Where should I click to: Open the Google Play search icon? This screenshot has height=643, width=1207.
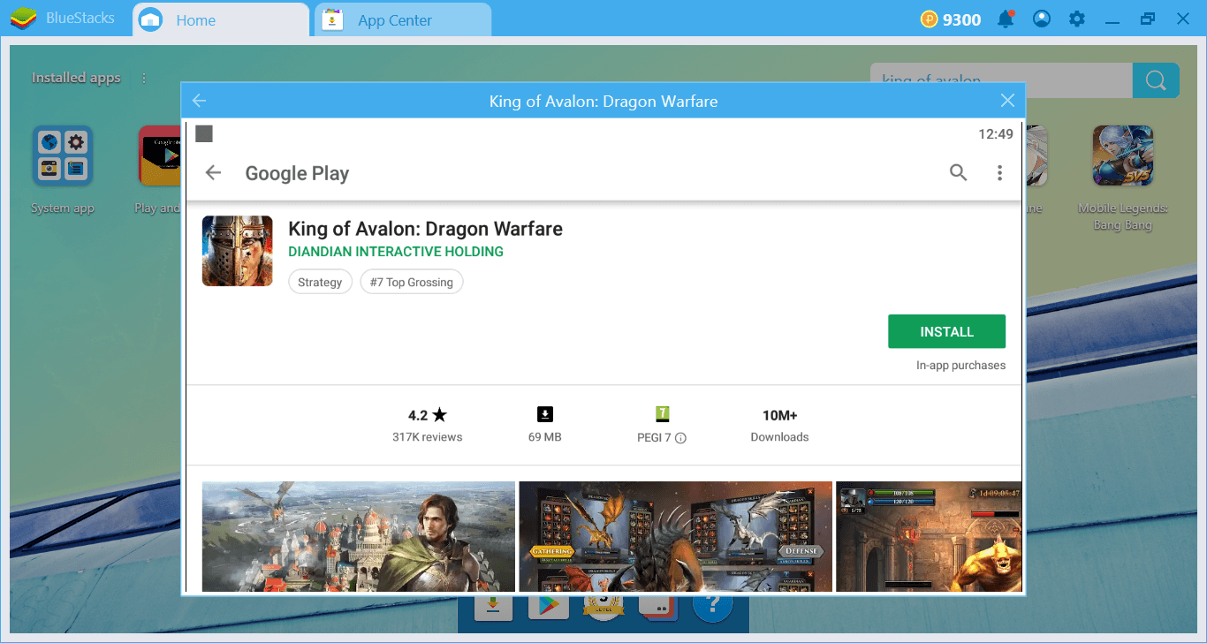(x=959, y=173)
